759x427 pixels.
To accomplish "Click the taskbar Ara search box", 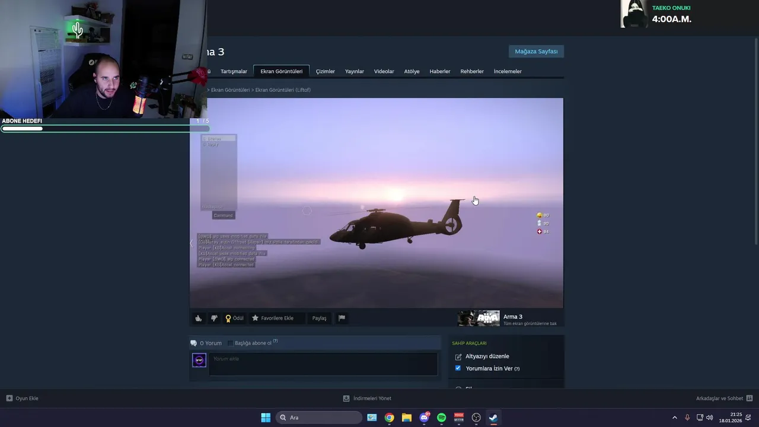I will pos(319,418).
